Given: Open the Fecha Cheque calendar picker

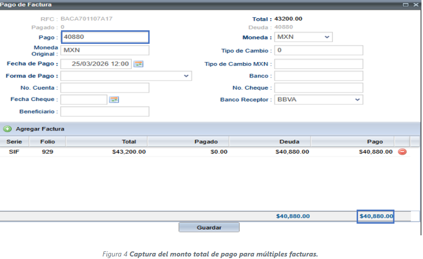Looking at the screenshot, I should coord(114,100).
